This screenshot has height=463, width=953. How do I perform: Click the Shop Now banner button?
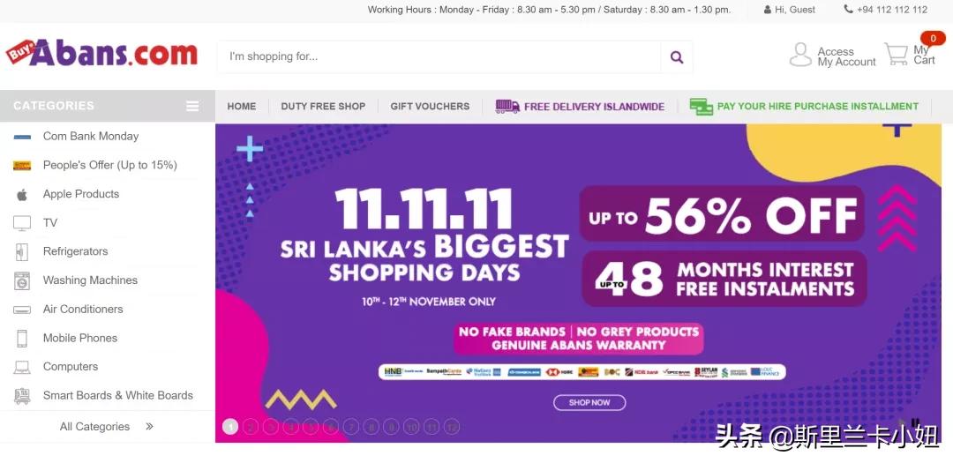tap(589, 402)
